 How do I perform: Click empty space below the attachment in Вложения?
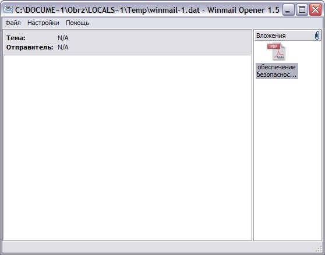pyautogui.click(x=288, y=160)
